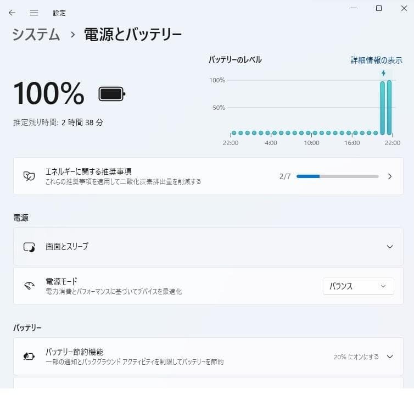Viewport: 414px width, 395px height.
Task: Open the hamburger navigation menu
Action: (x=34, y=13)
